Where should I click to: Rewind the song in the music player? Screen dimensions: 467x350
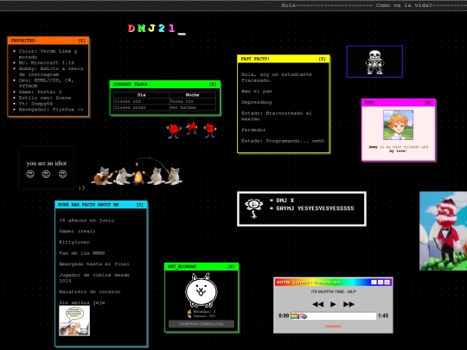(x=317, y=304)
